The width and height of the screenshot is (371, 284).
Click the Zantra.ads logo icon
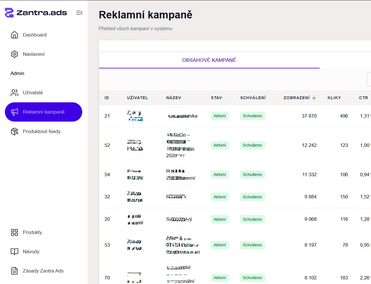[x=9, y=13]
